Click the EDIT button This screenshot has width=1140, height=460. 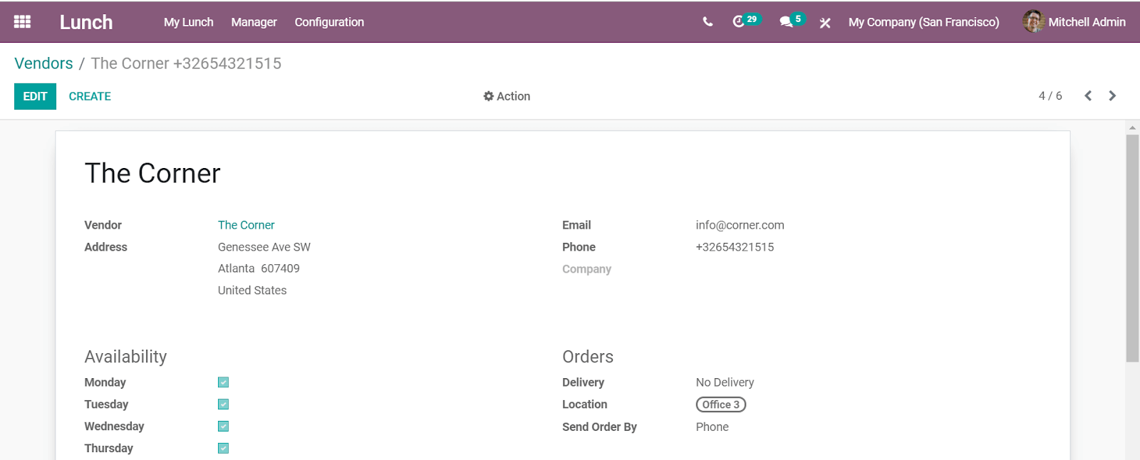click(35, 96)
